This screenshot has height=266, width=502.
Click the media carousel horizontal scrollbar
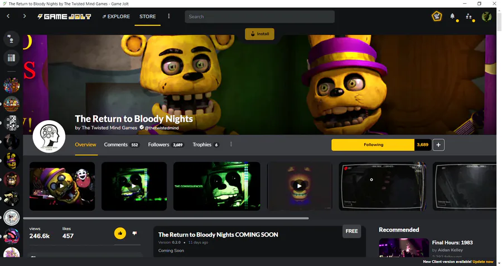pyautogui.click(x=166, y=218)
